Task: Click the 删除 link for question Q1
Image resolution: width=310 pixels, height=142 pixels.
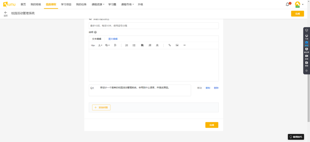Action: point(216,88)
